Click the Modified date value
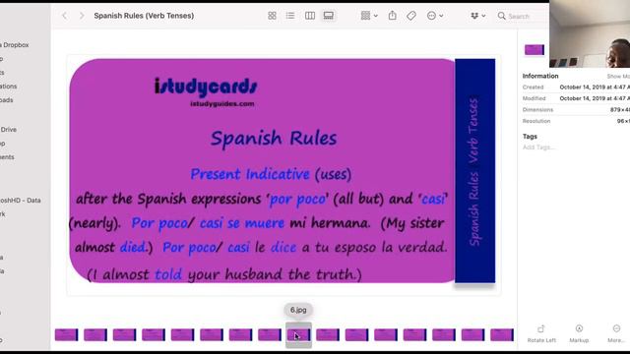630x354 pixels. coord(595,98)
